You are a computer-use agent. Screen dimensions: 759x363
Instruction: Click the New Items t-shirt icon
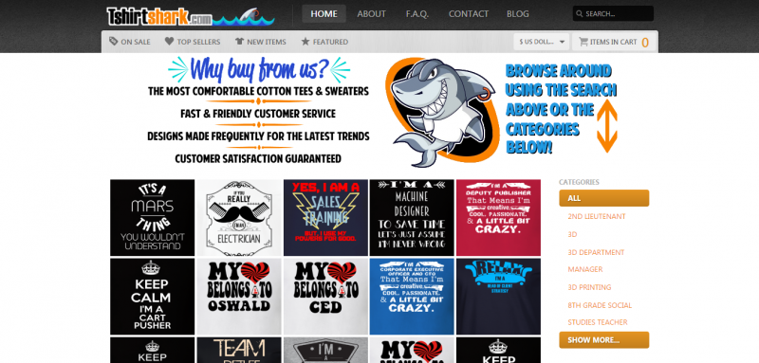tap(239, 41)
